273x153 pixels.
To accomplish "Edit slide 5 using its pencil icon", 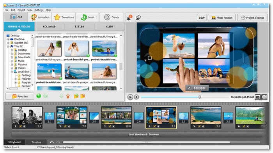I will (199, 126).
